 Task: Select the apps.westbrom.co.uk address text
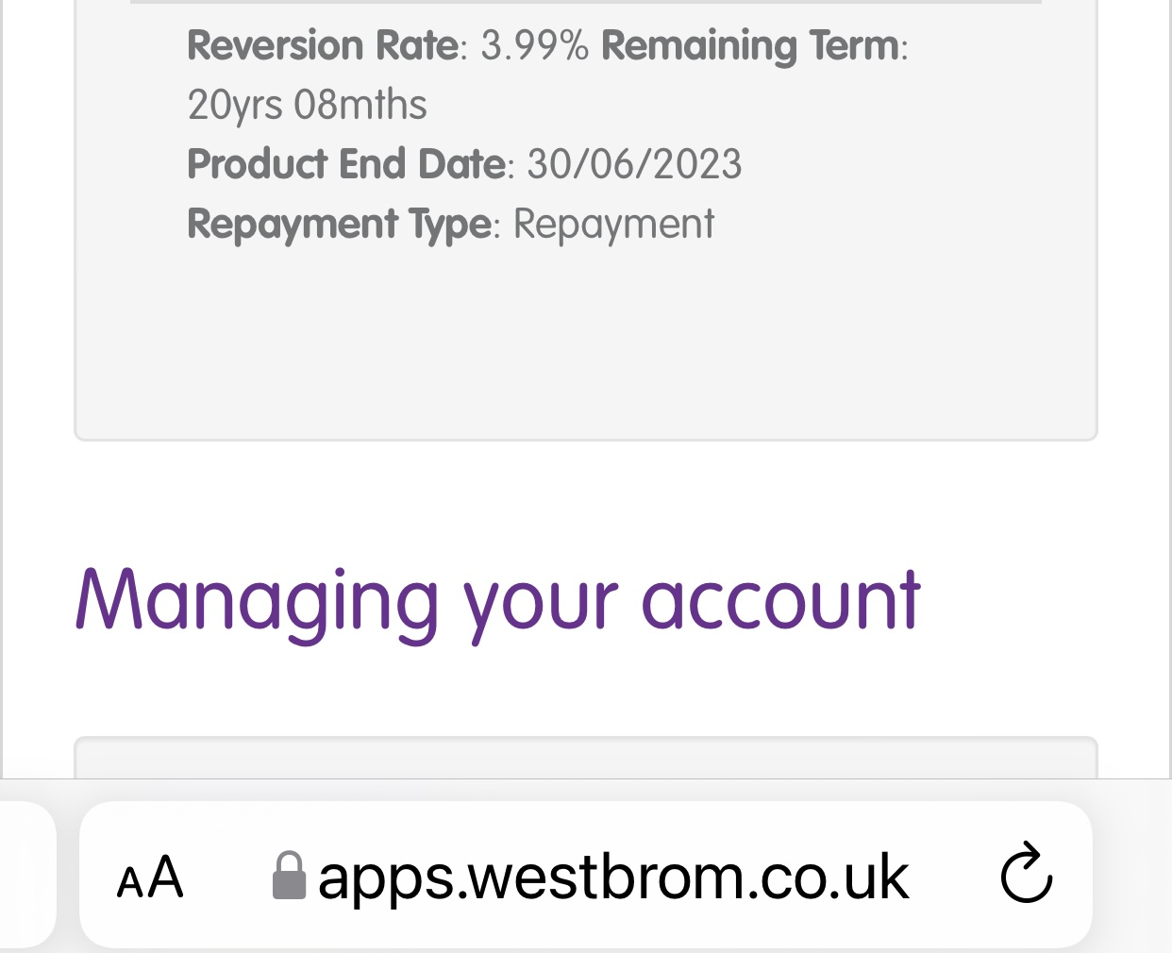coord(613,878)
